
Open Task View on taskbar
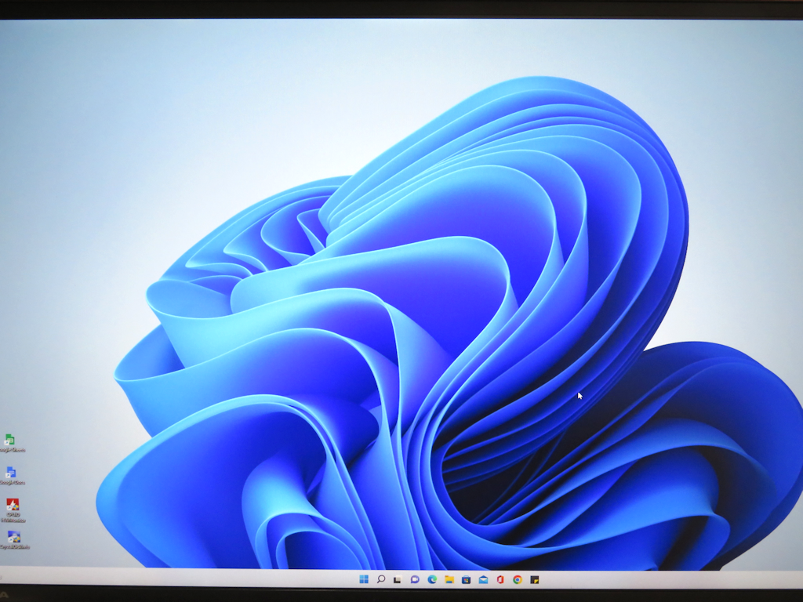398,579
